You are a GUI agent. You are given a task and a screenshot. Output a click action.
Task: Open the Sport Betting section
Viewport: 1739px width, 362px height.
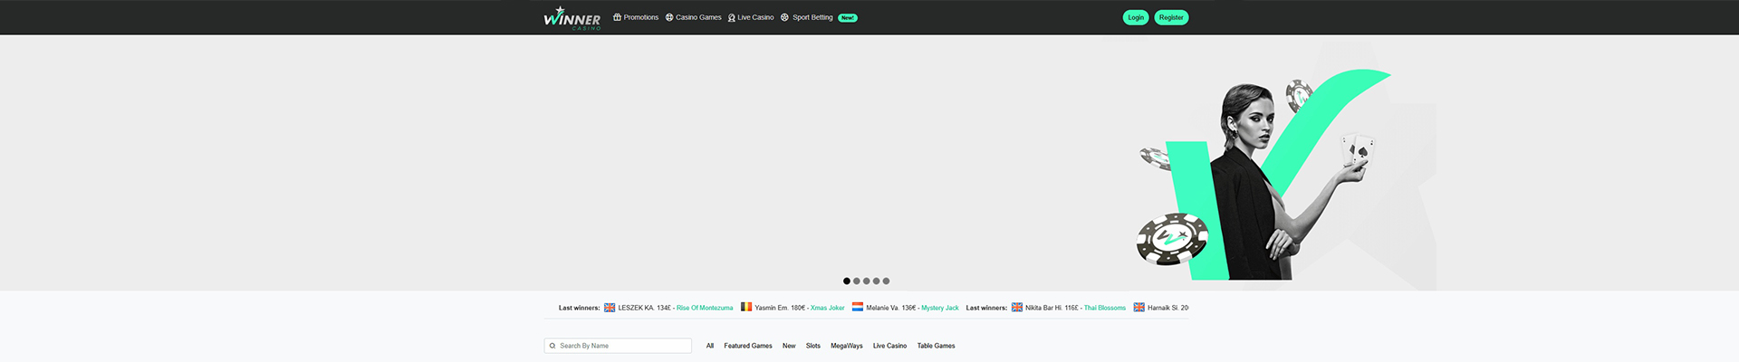pyautogui.click(x=812, y=17)
